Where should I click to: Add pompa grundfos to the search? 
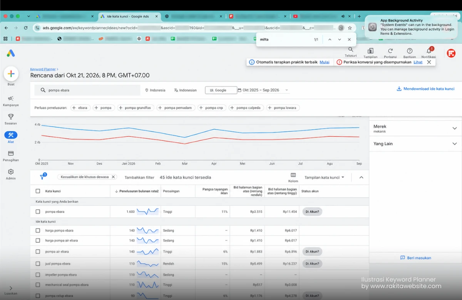tap(136, 108)
